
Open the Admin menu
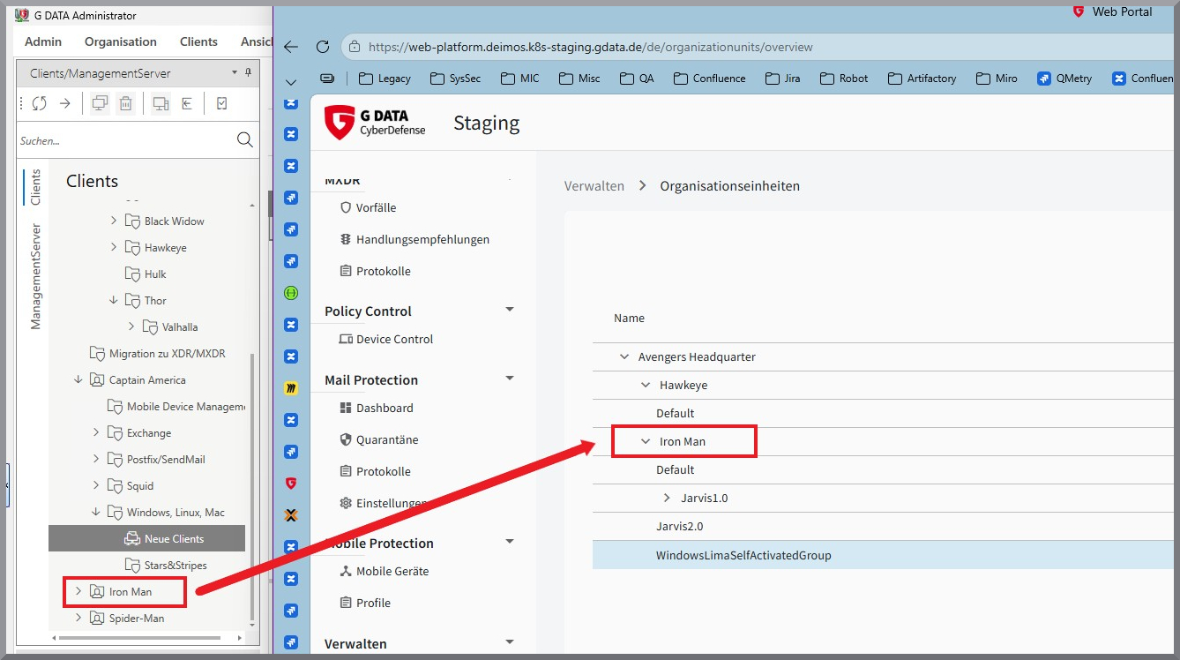coord(43,41)
